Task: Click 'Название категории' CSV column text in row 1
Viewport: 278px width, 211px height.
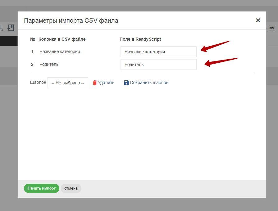Action: tap(60, 52)
